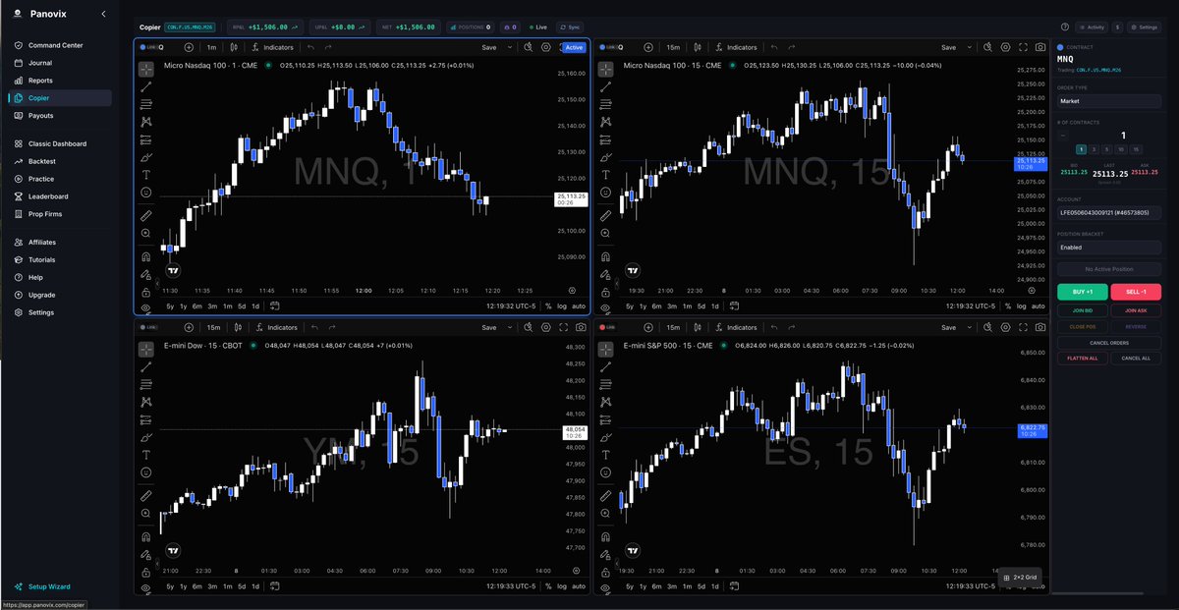Toggle the Active switch on the MNQ chart
Screen dimensions: 1179x610
[576, 46]
